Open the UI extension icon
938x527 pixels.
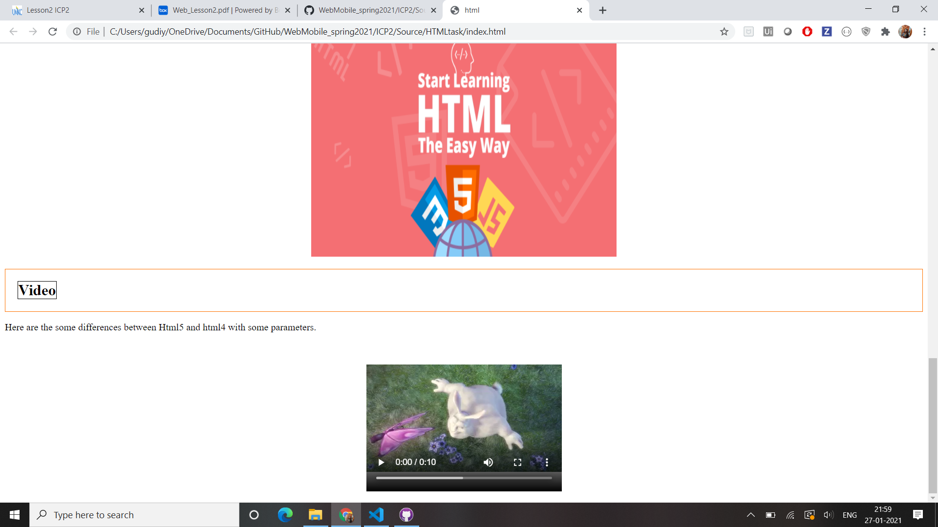click(x=768, y=32)
